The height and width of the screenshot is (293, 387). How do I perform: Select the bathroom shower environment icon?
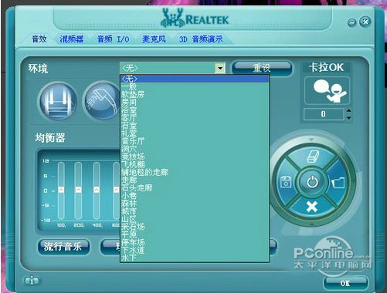102,101
